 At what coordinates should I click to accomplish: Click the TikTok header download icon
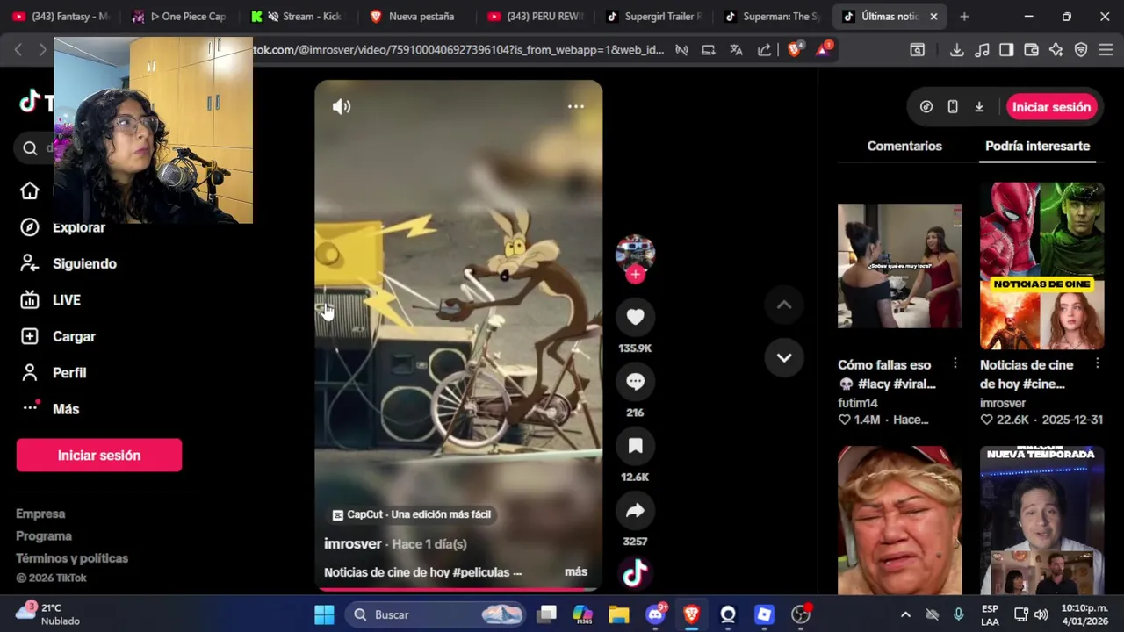coord(979,107)
